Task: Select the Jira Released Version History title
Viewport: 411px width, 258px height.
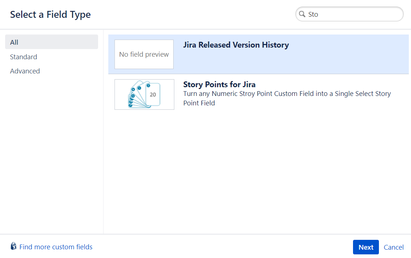Action: click(236, 45)
